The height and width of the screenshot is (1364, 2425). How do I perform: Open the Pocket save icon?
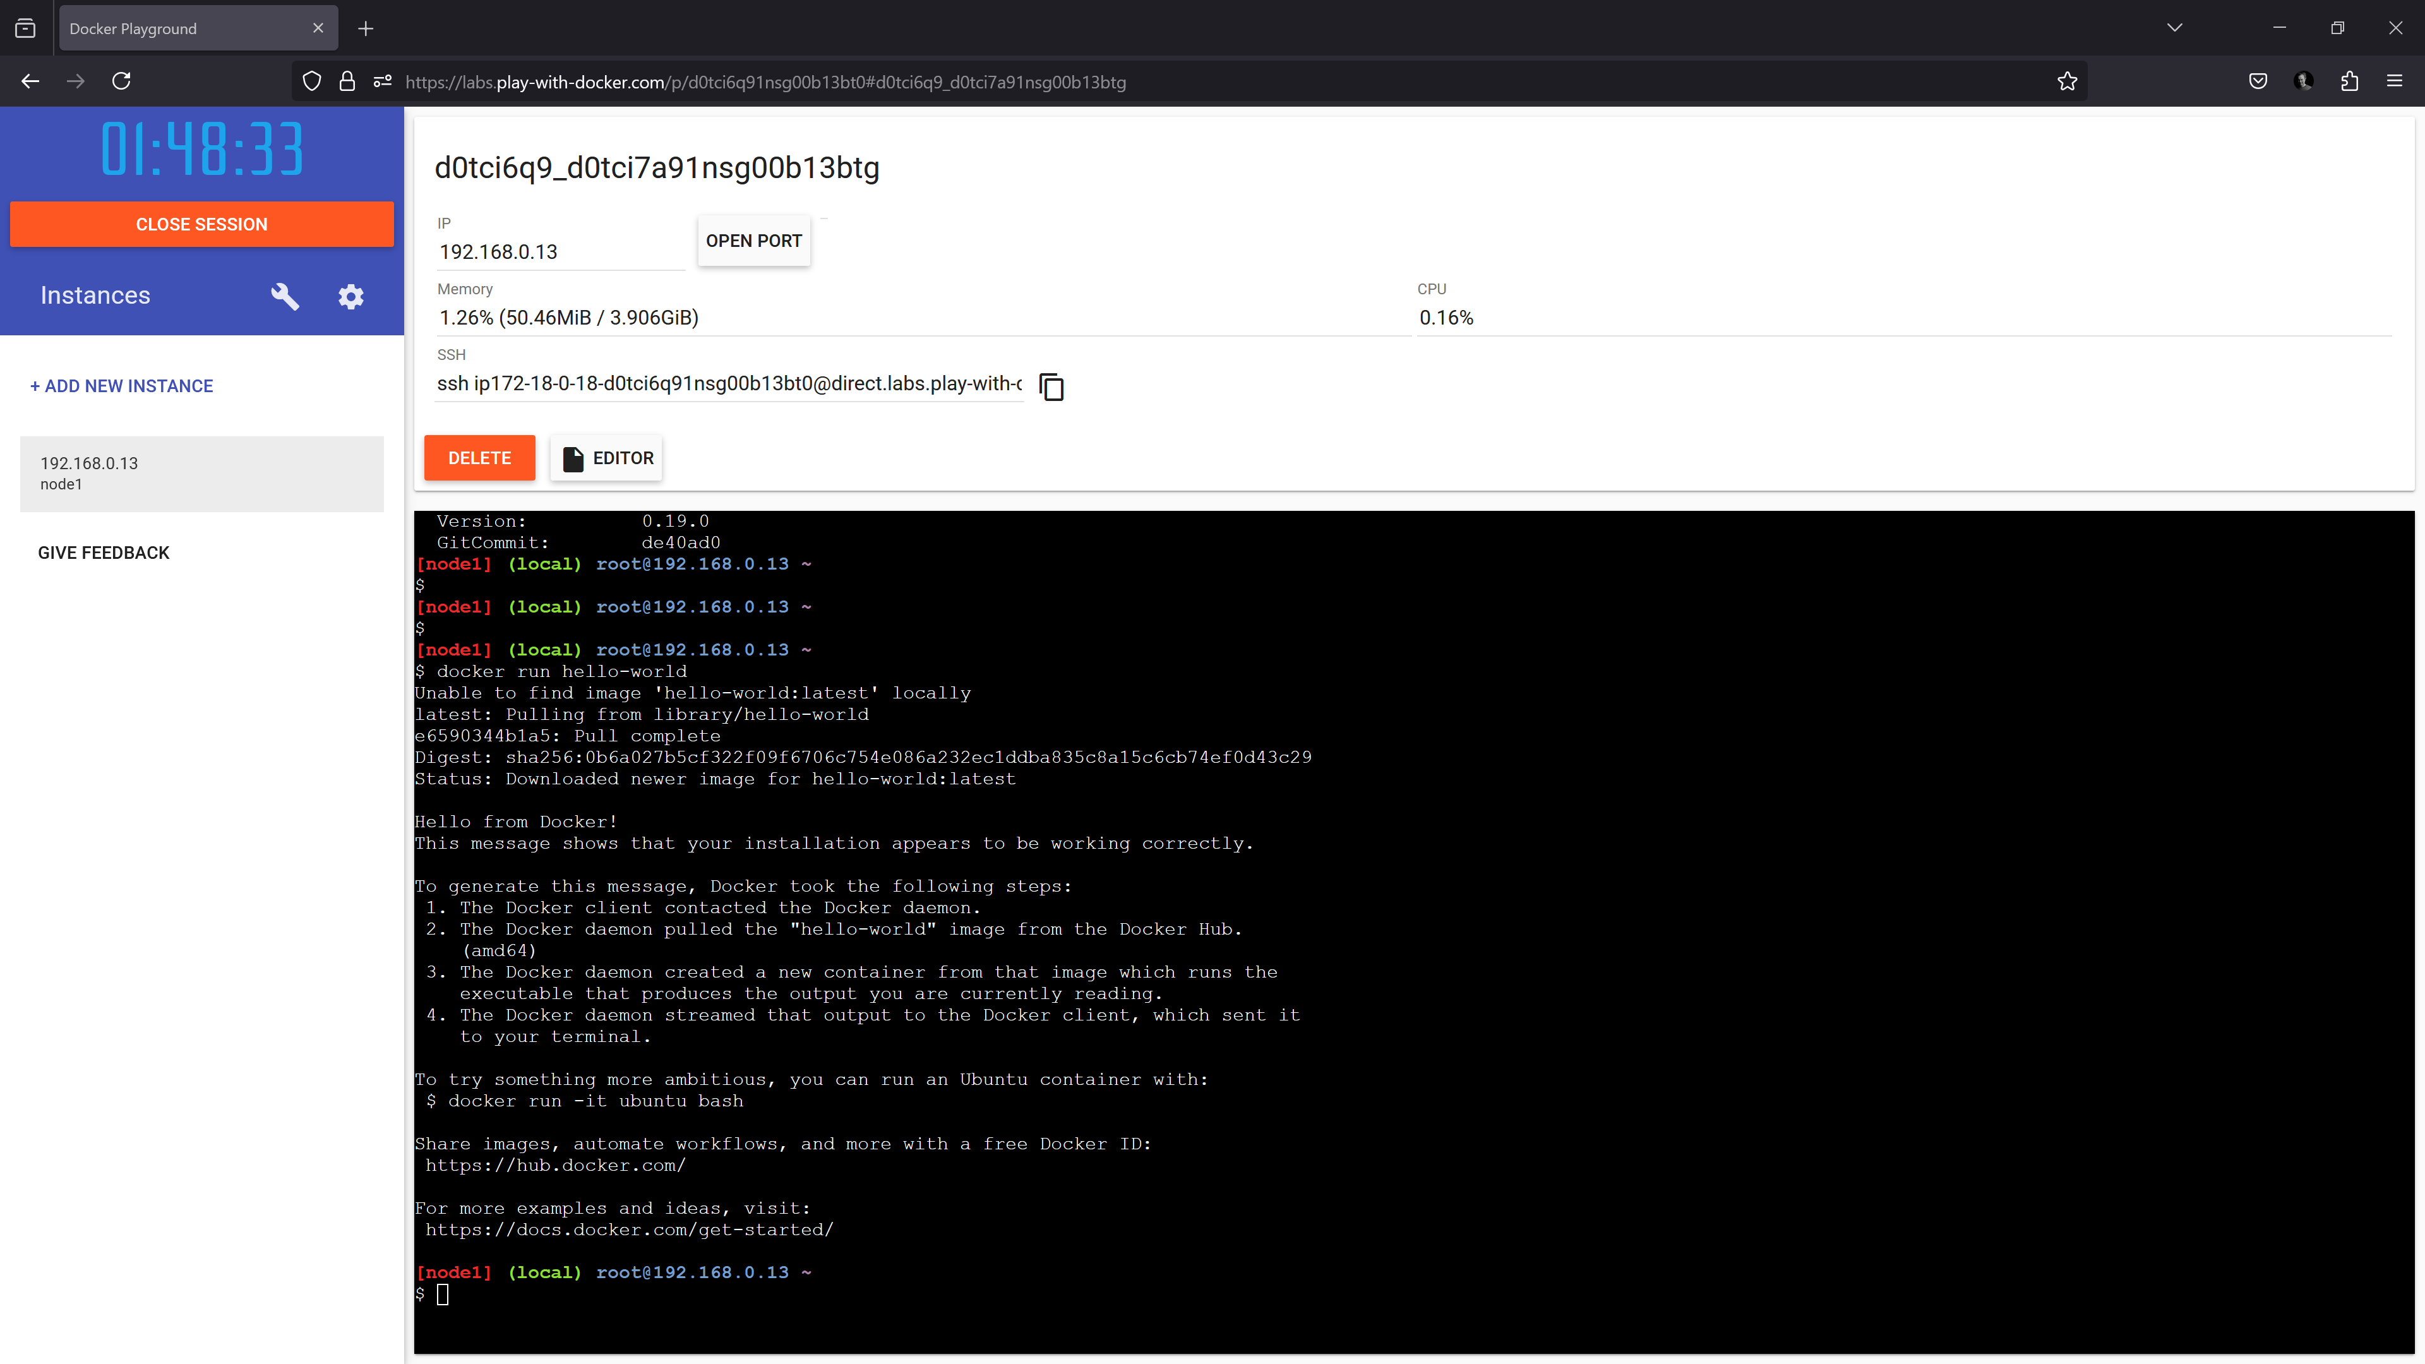tap(2258, 82)
